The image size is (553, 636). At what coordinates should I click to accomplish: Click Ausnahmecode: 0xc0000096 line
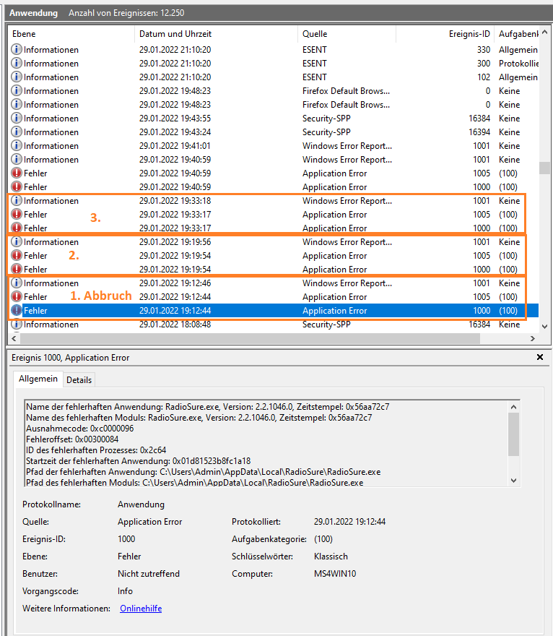click(x=80, y=429)
